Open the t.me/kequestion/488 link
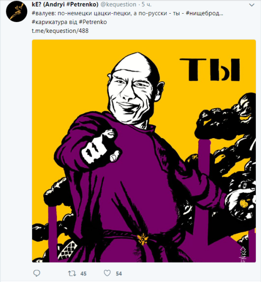Image resolution: width=261 pixels, height=282 pixels. pos(60,31)
